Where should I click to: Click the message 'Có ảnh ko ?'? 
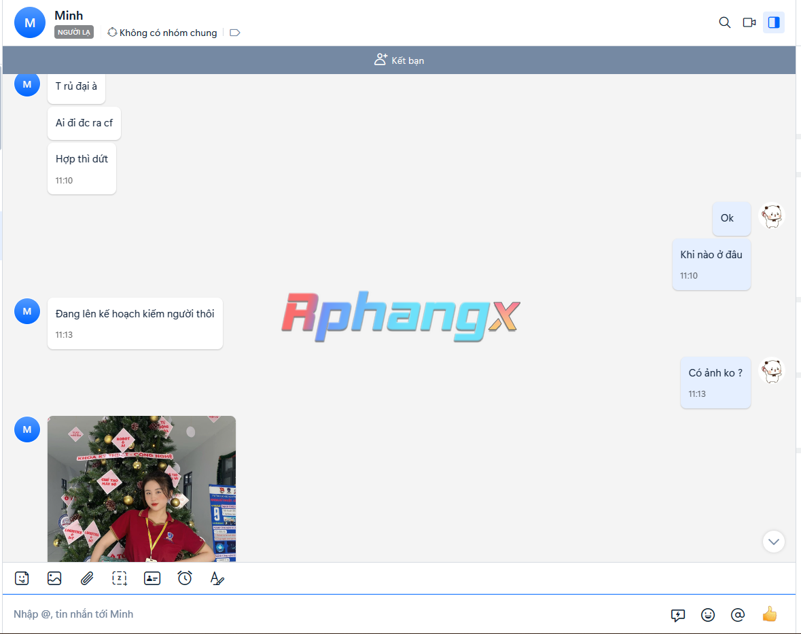click(x=715, y=383)
